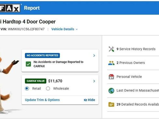
Task: Click the green no-accidents checkmark box
Action: (28, 64)
